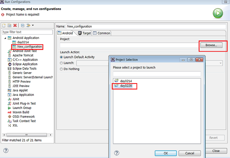Screen dimensions: 230x158
Task: Click the Project path text field
Action: [x=129, y=45]
